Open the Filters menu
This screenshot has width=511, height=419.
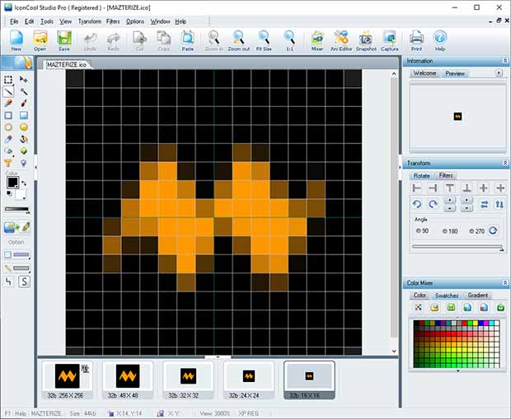113,21
